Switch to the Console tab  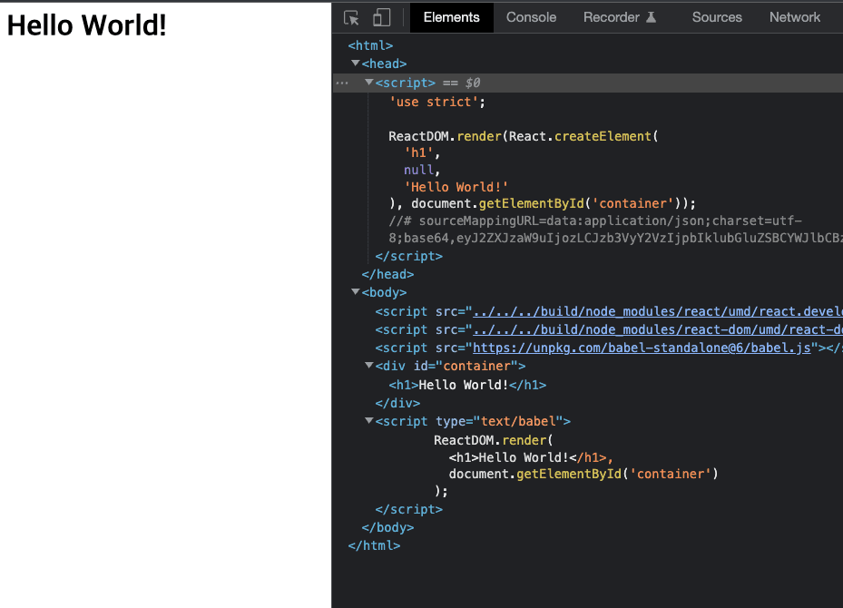(531, 16)
